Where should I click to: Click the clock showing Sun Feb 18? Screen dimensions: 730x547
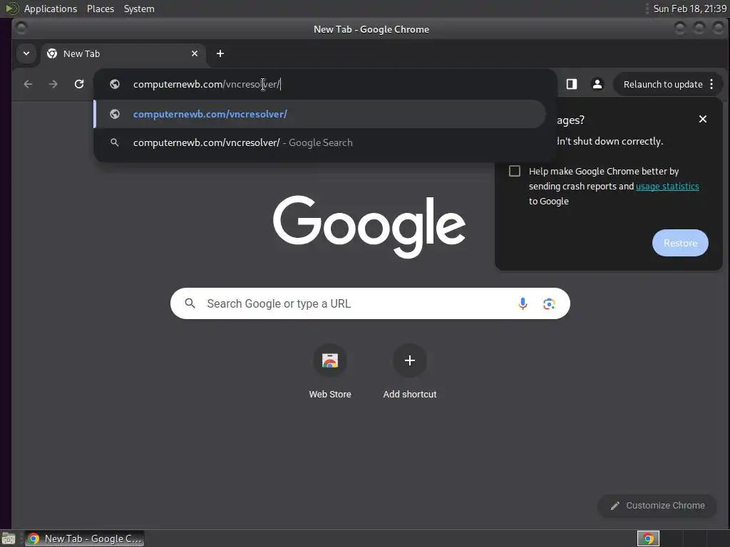(x=689, y=9)
